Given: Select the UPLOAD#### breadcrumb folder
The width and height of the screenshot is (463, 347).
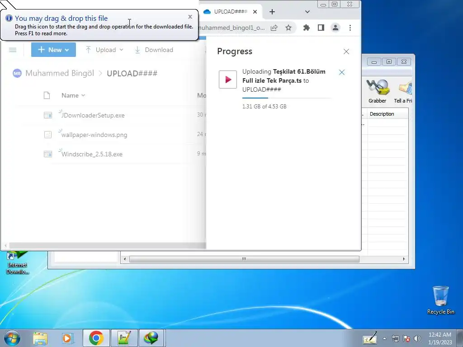Looking at the screenshot, I should (132, 73).
